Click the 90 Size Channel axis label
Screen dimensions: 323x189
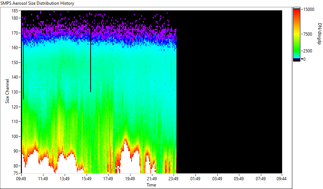[x=16, y=151]
